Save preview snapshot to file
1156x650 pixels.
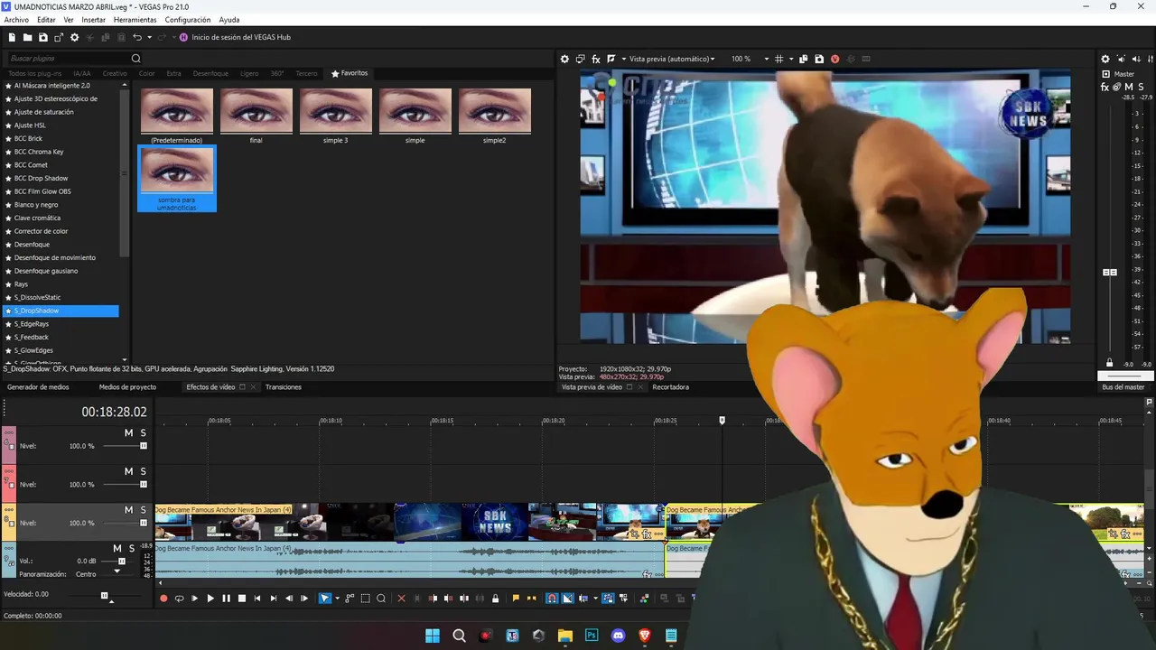coord(819,59)
